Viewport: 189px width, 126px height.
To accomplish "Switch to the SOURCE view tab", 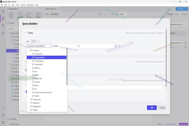I will point(184,14).
